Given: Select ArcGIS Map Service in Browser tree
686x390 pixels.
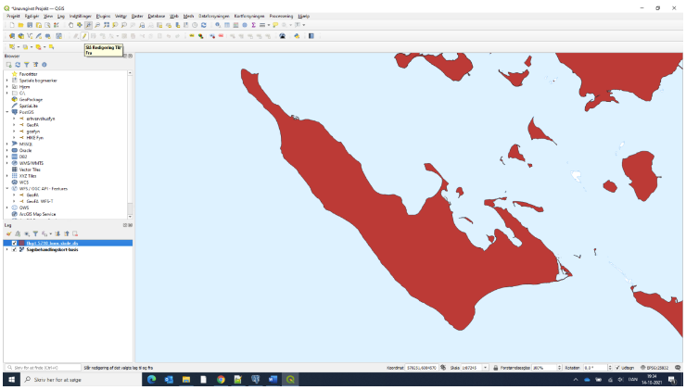Looking at the screenshot, I should [x=38, y=214].
